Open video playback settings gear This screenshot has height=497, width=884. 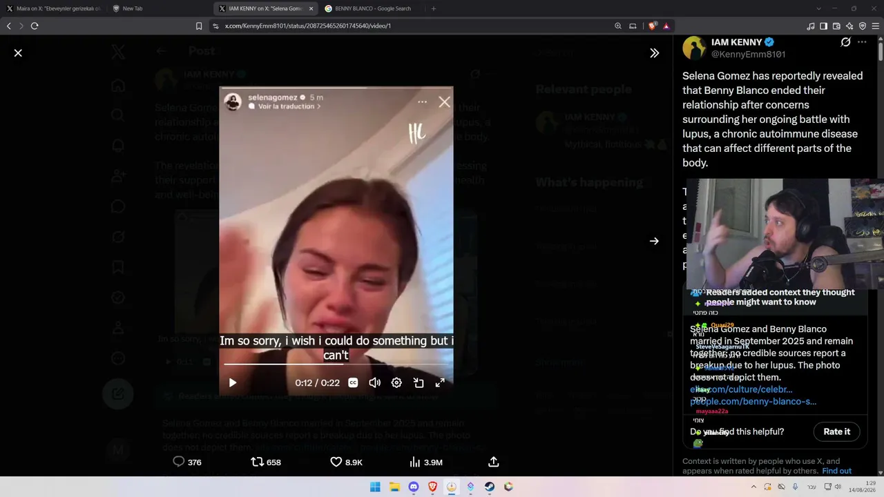pyautogui.click(x=396, y=382)
